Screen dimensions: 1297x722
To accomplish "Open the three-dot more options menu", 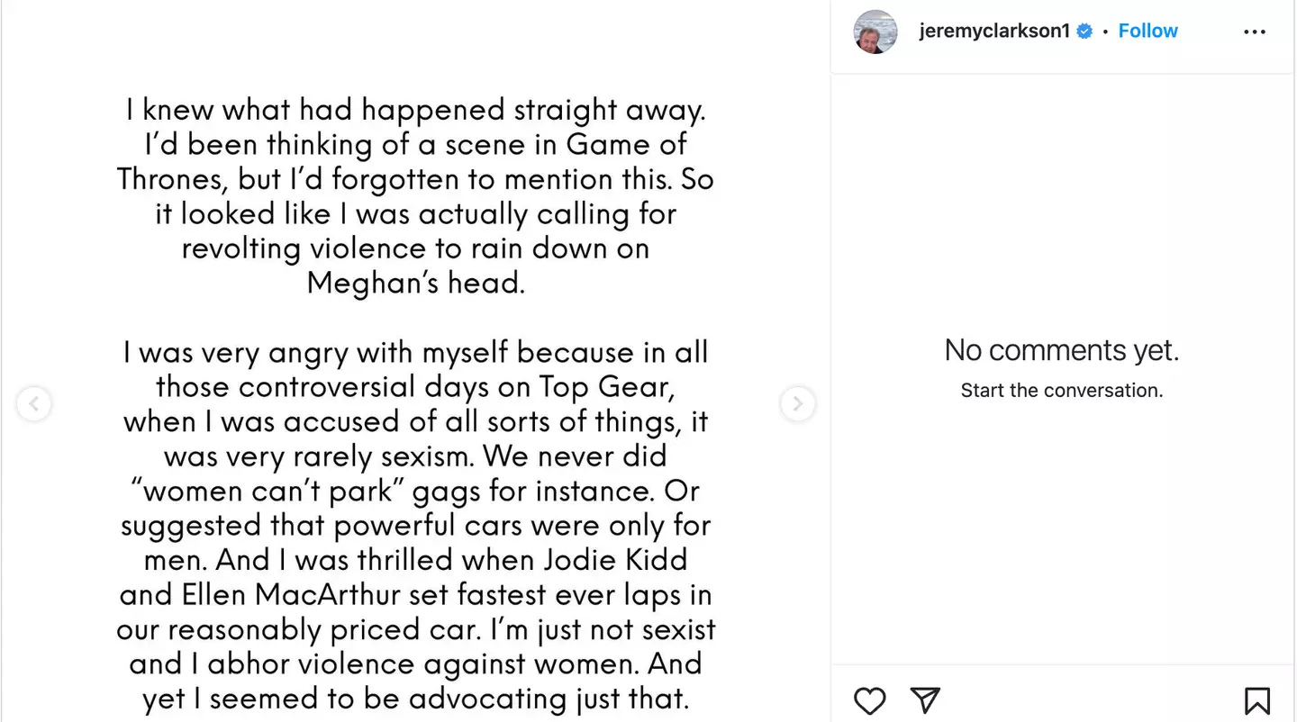I will 1254,32.
